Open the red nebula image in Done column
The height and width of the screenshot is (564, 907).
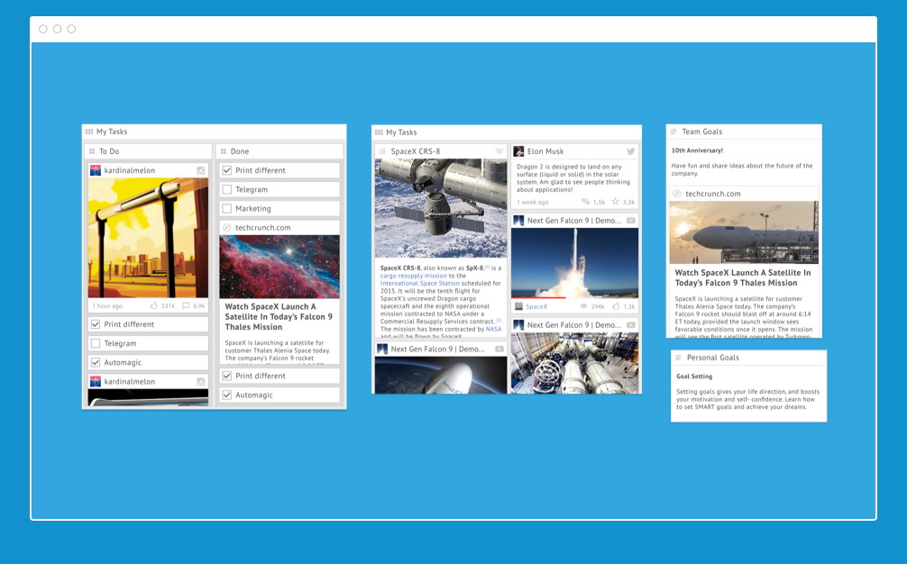coord(279,267)
